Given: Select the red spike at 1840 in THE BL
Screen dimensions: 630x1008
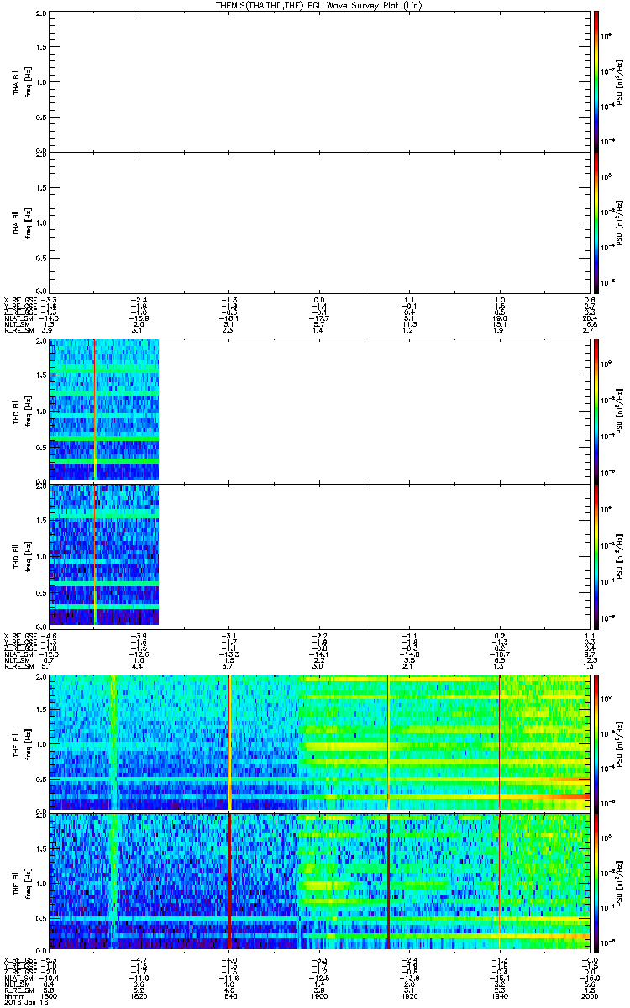Looking at the screenshot, I should pyautogui.click(x=229, y=742).
